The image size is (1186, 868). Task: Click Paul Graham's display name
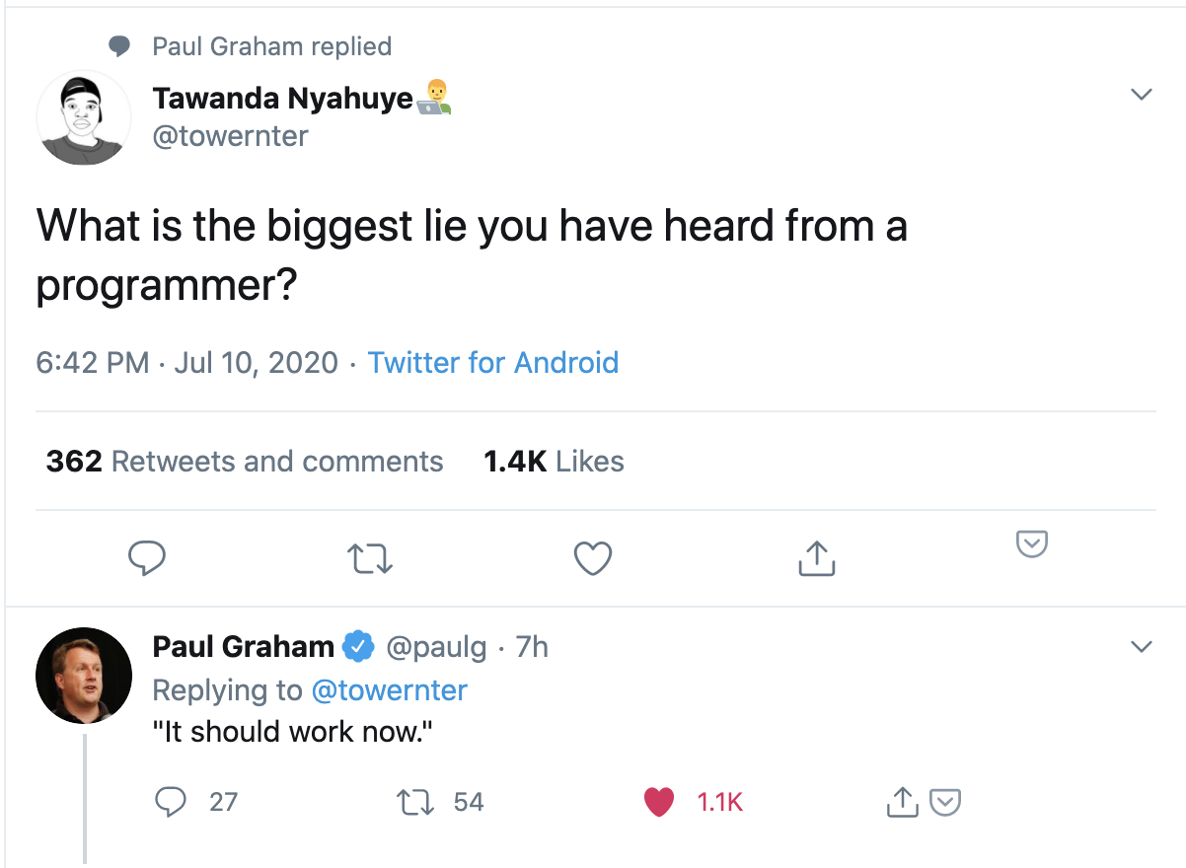(x=244, y=647)
